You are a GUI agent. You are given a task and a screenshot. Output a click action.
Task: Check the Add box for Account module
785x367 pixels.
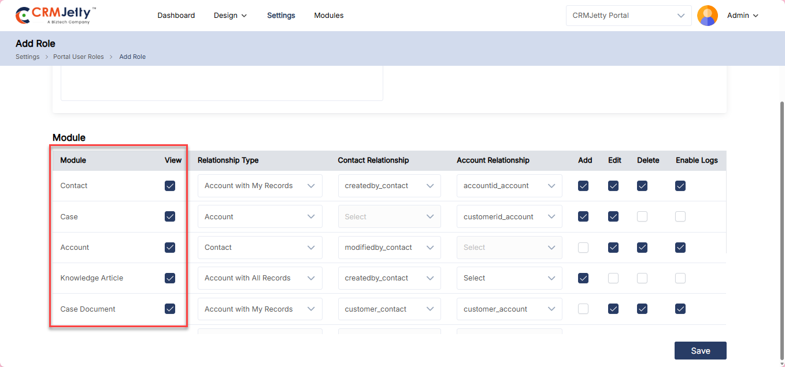[x=583, y=248]
